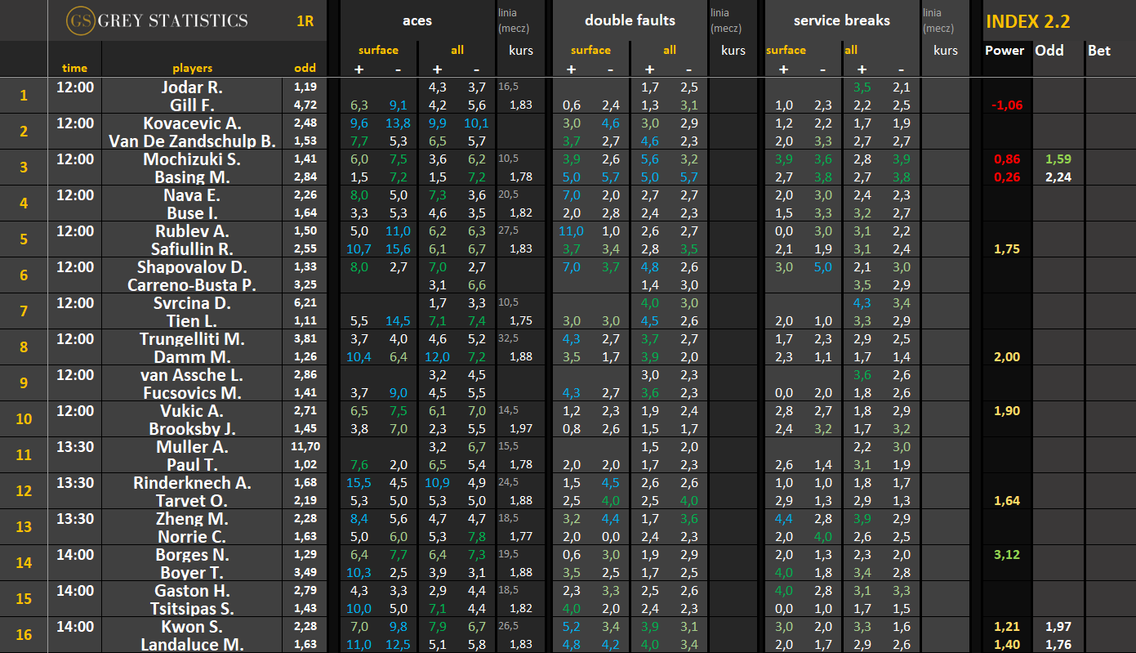Viewport: 1136px width, 653px height.
Task: Select player cell Tarvet O.
Action: (192, 500)
